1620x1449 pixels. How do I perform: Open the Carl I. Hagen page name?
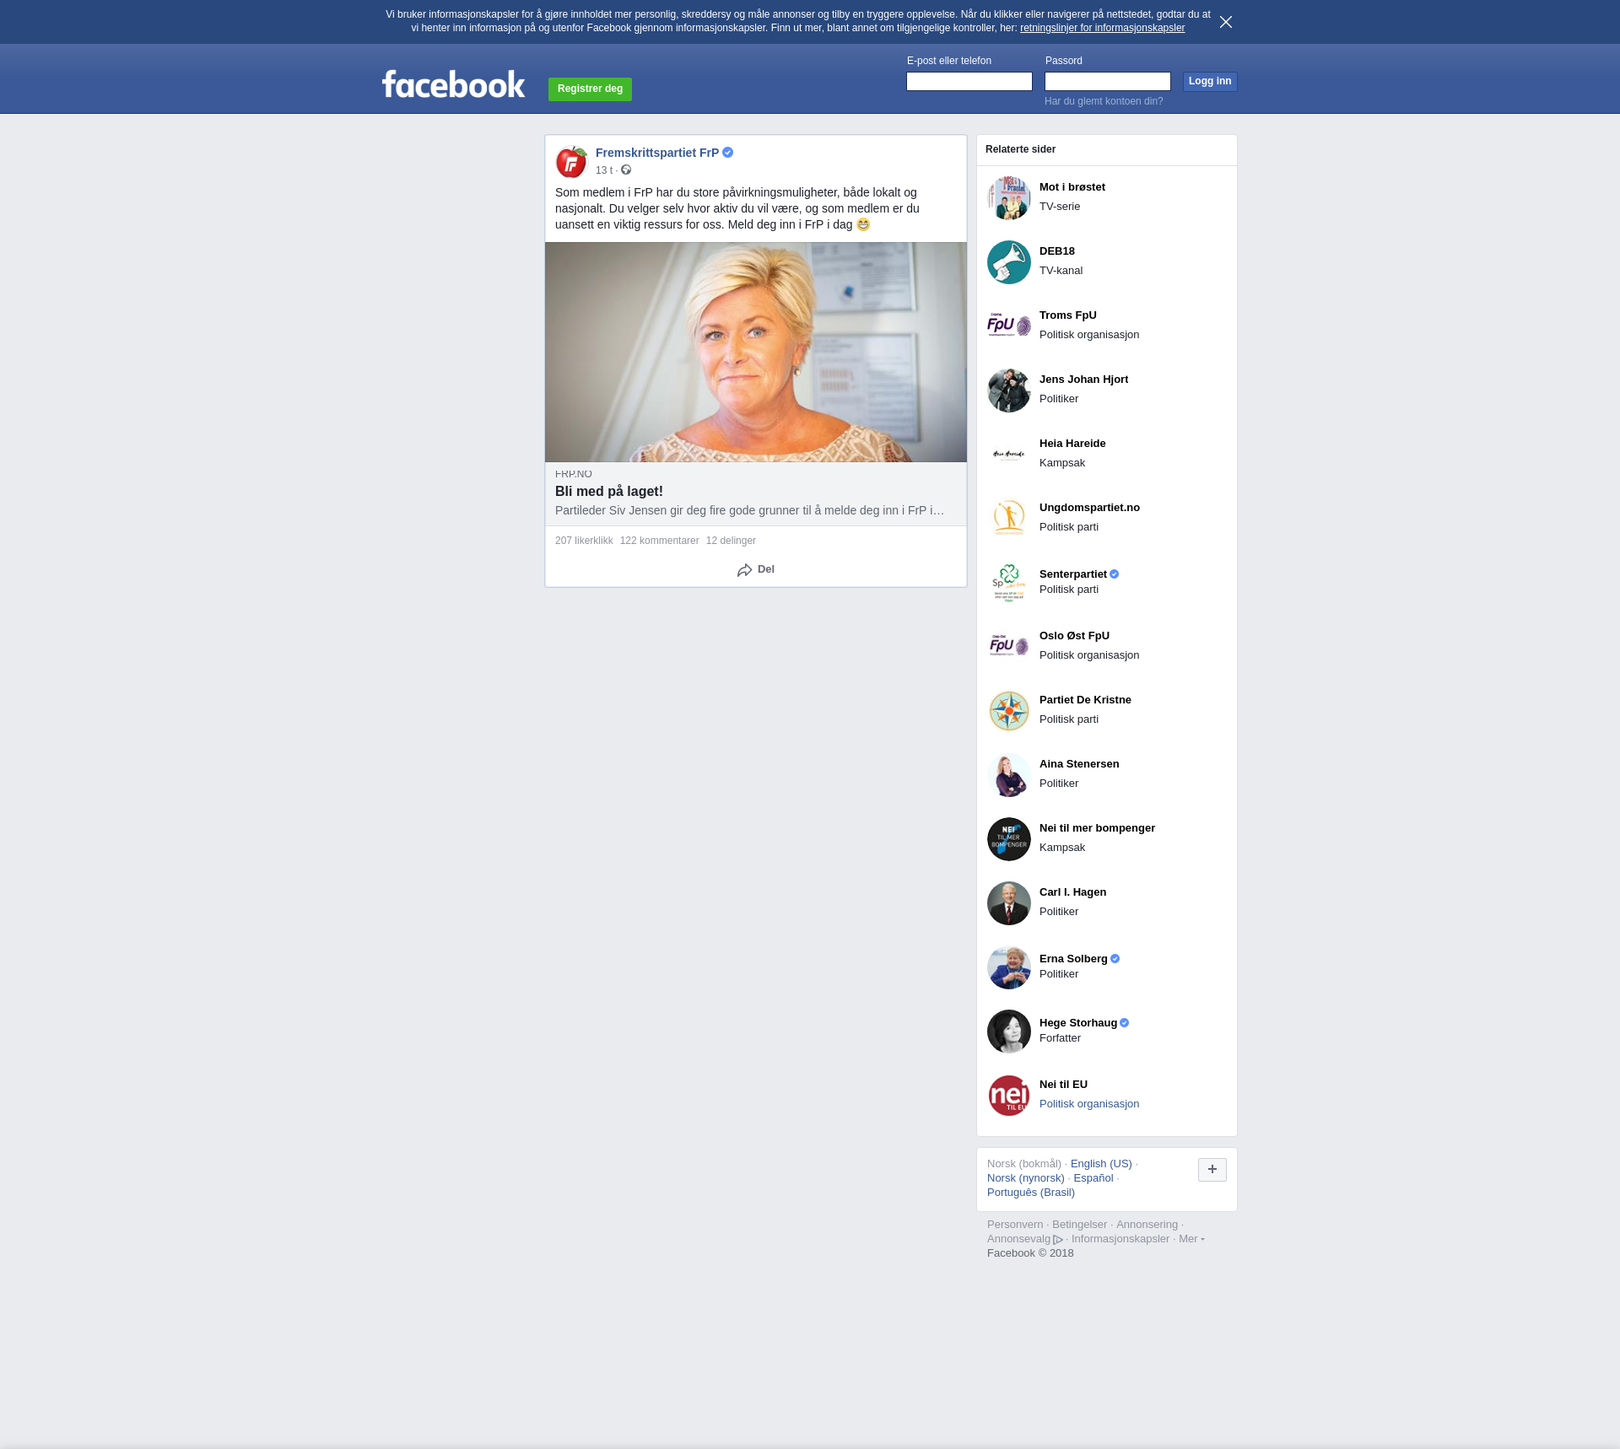(1072, 892)
